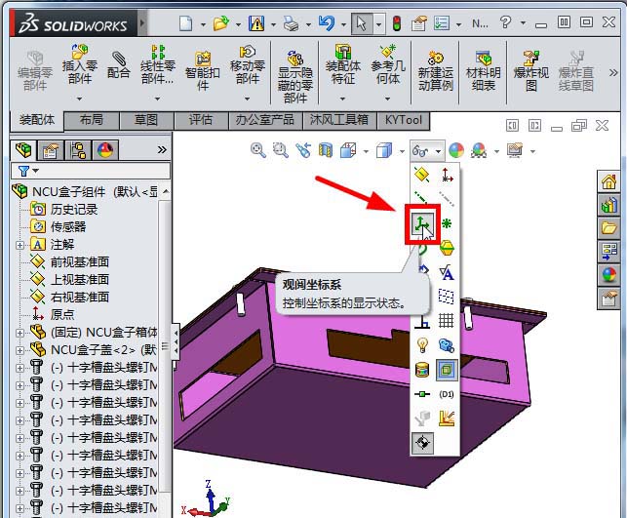Click the 材料明细表 button
Screen dimensions: 627x518
coord(483,71)
